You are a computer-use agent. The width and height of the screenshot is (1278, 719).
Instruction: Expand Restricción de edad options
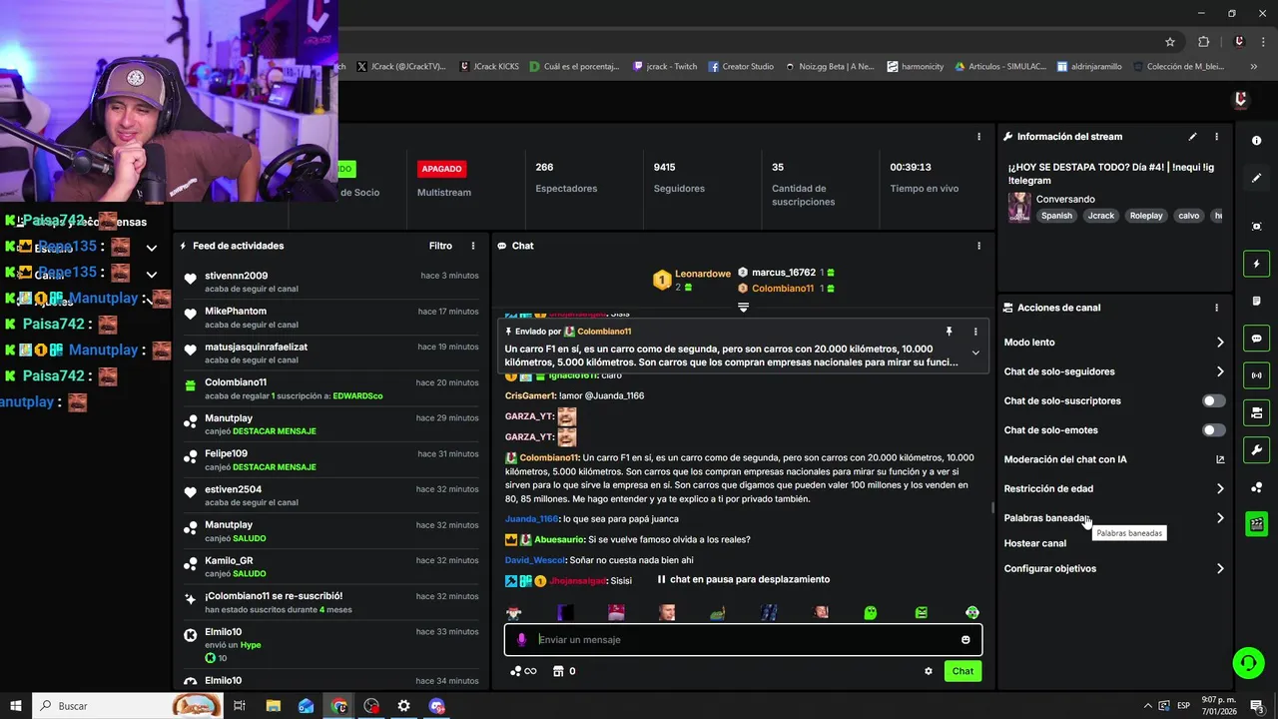tap(1220, 489)
